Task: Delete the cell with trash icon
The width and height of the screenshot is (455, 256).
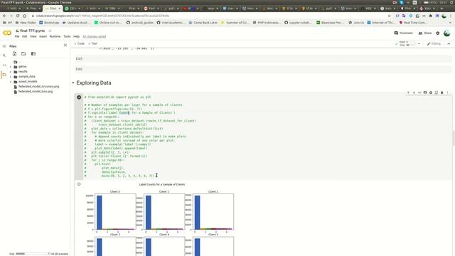Action: 442,92
